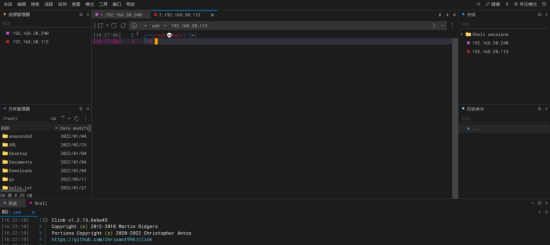Viewport: 550px width, 245px height.
Task: Close the 2.192.168.30.113 tab
Action: tap(212, 15)
